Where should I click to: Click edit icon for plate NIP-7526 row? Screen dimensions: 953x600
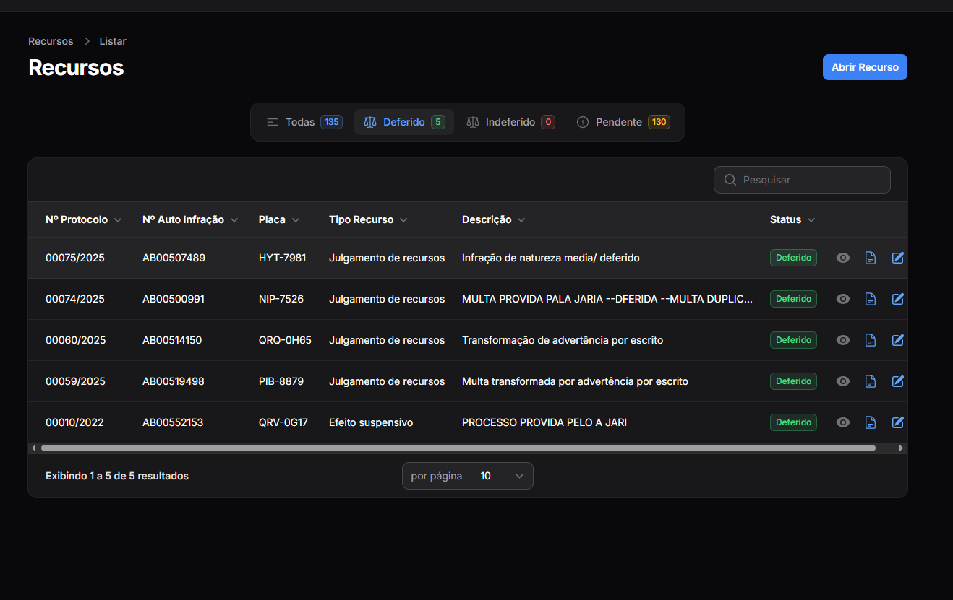pyautogui.click(x=897, y=299)
